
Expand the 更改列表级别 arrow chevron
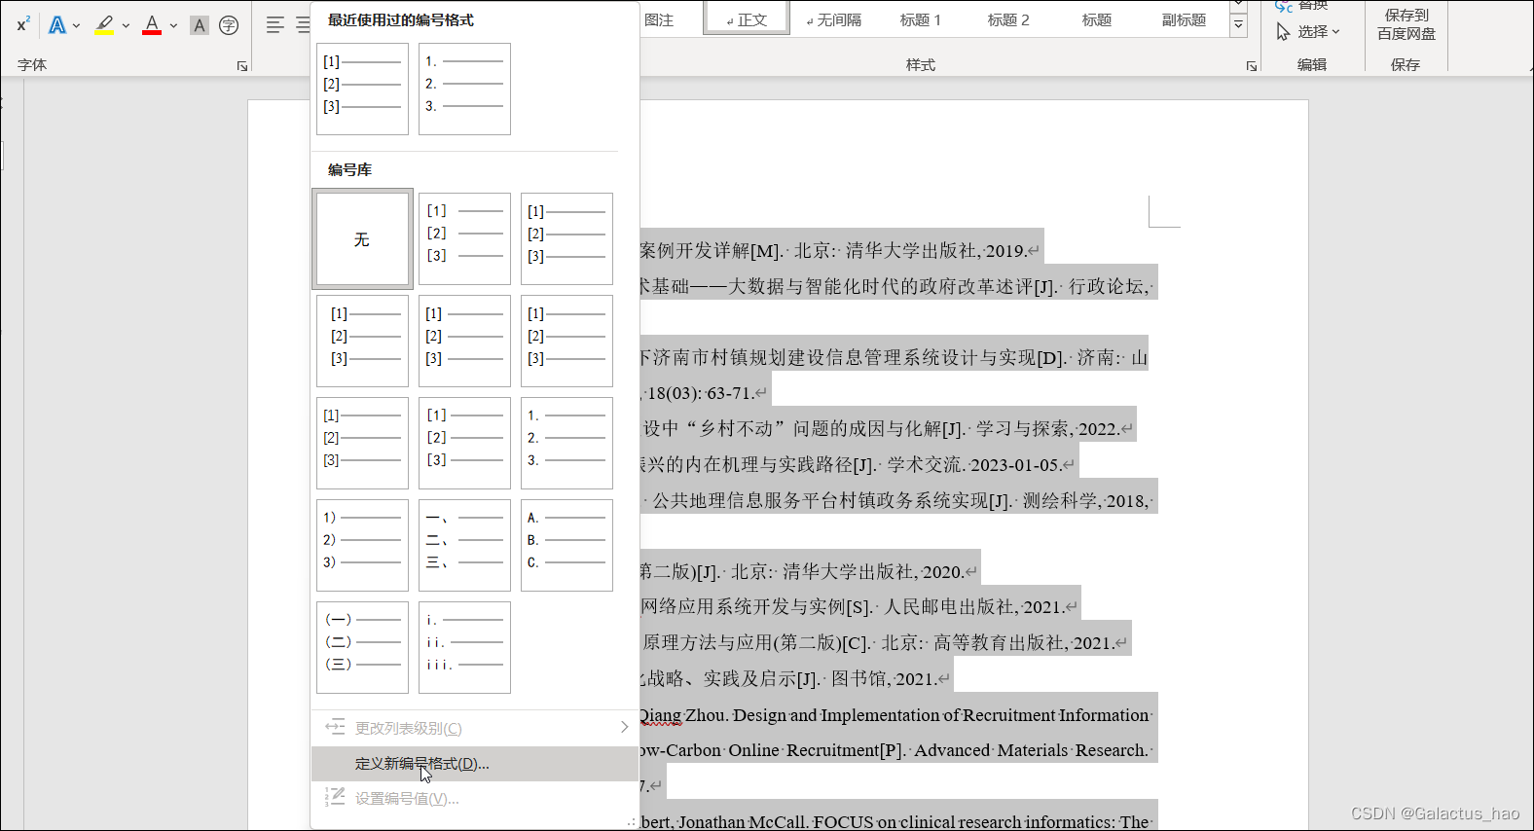tap(624, 727)
